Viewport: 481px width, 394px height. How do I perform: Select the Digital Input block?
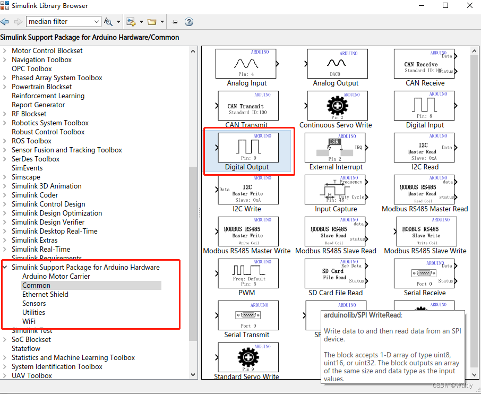pyautogui.click(x=425, y=106)
